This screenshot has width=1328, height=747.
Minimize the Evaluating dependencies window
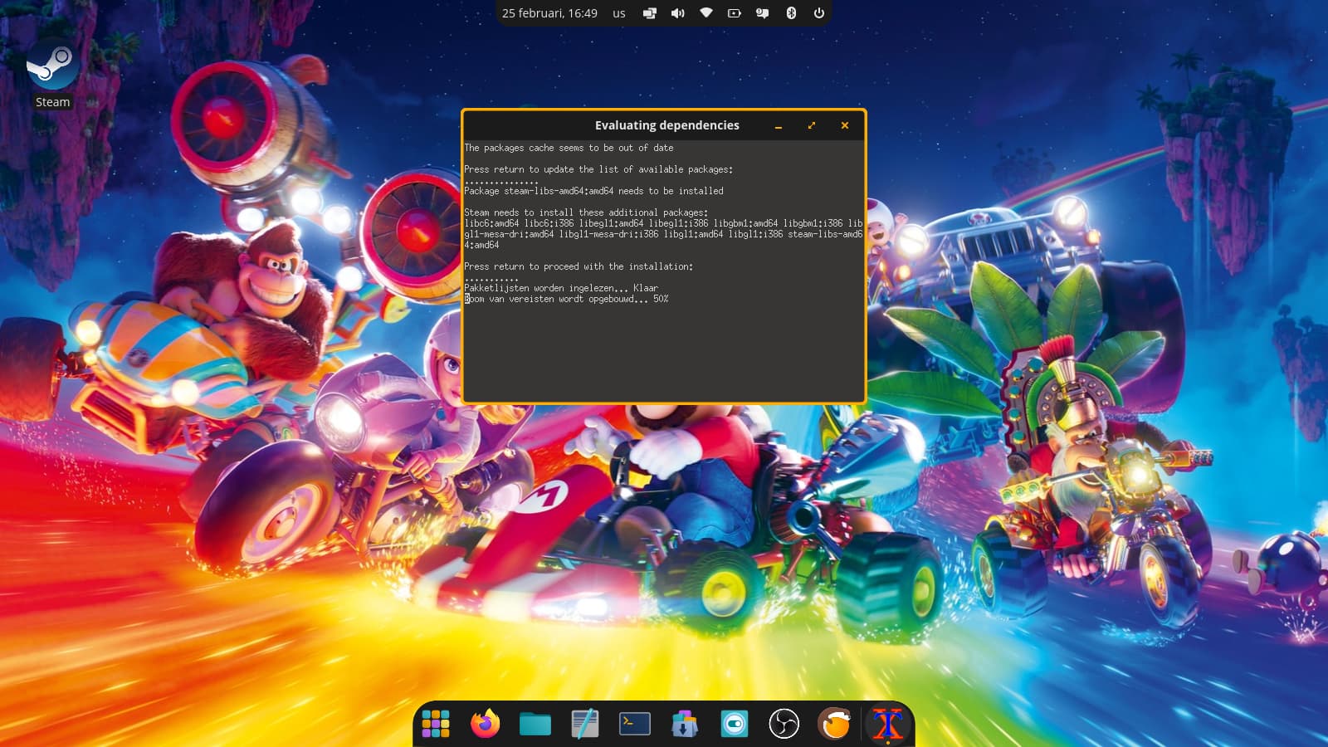coord(779,125)
